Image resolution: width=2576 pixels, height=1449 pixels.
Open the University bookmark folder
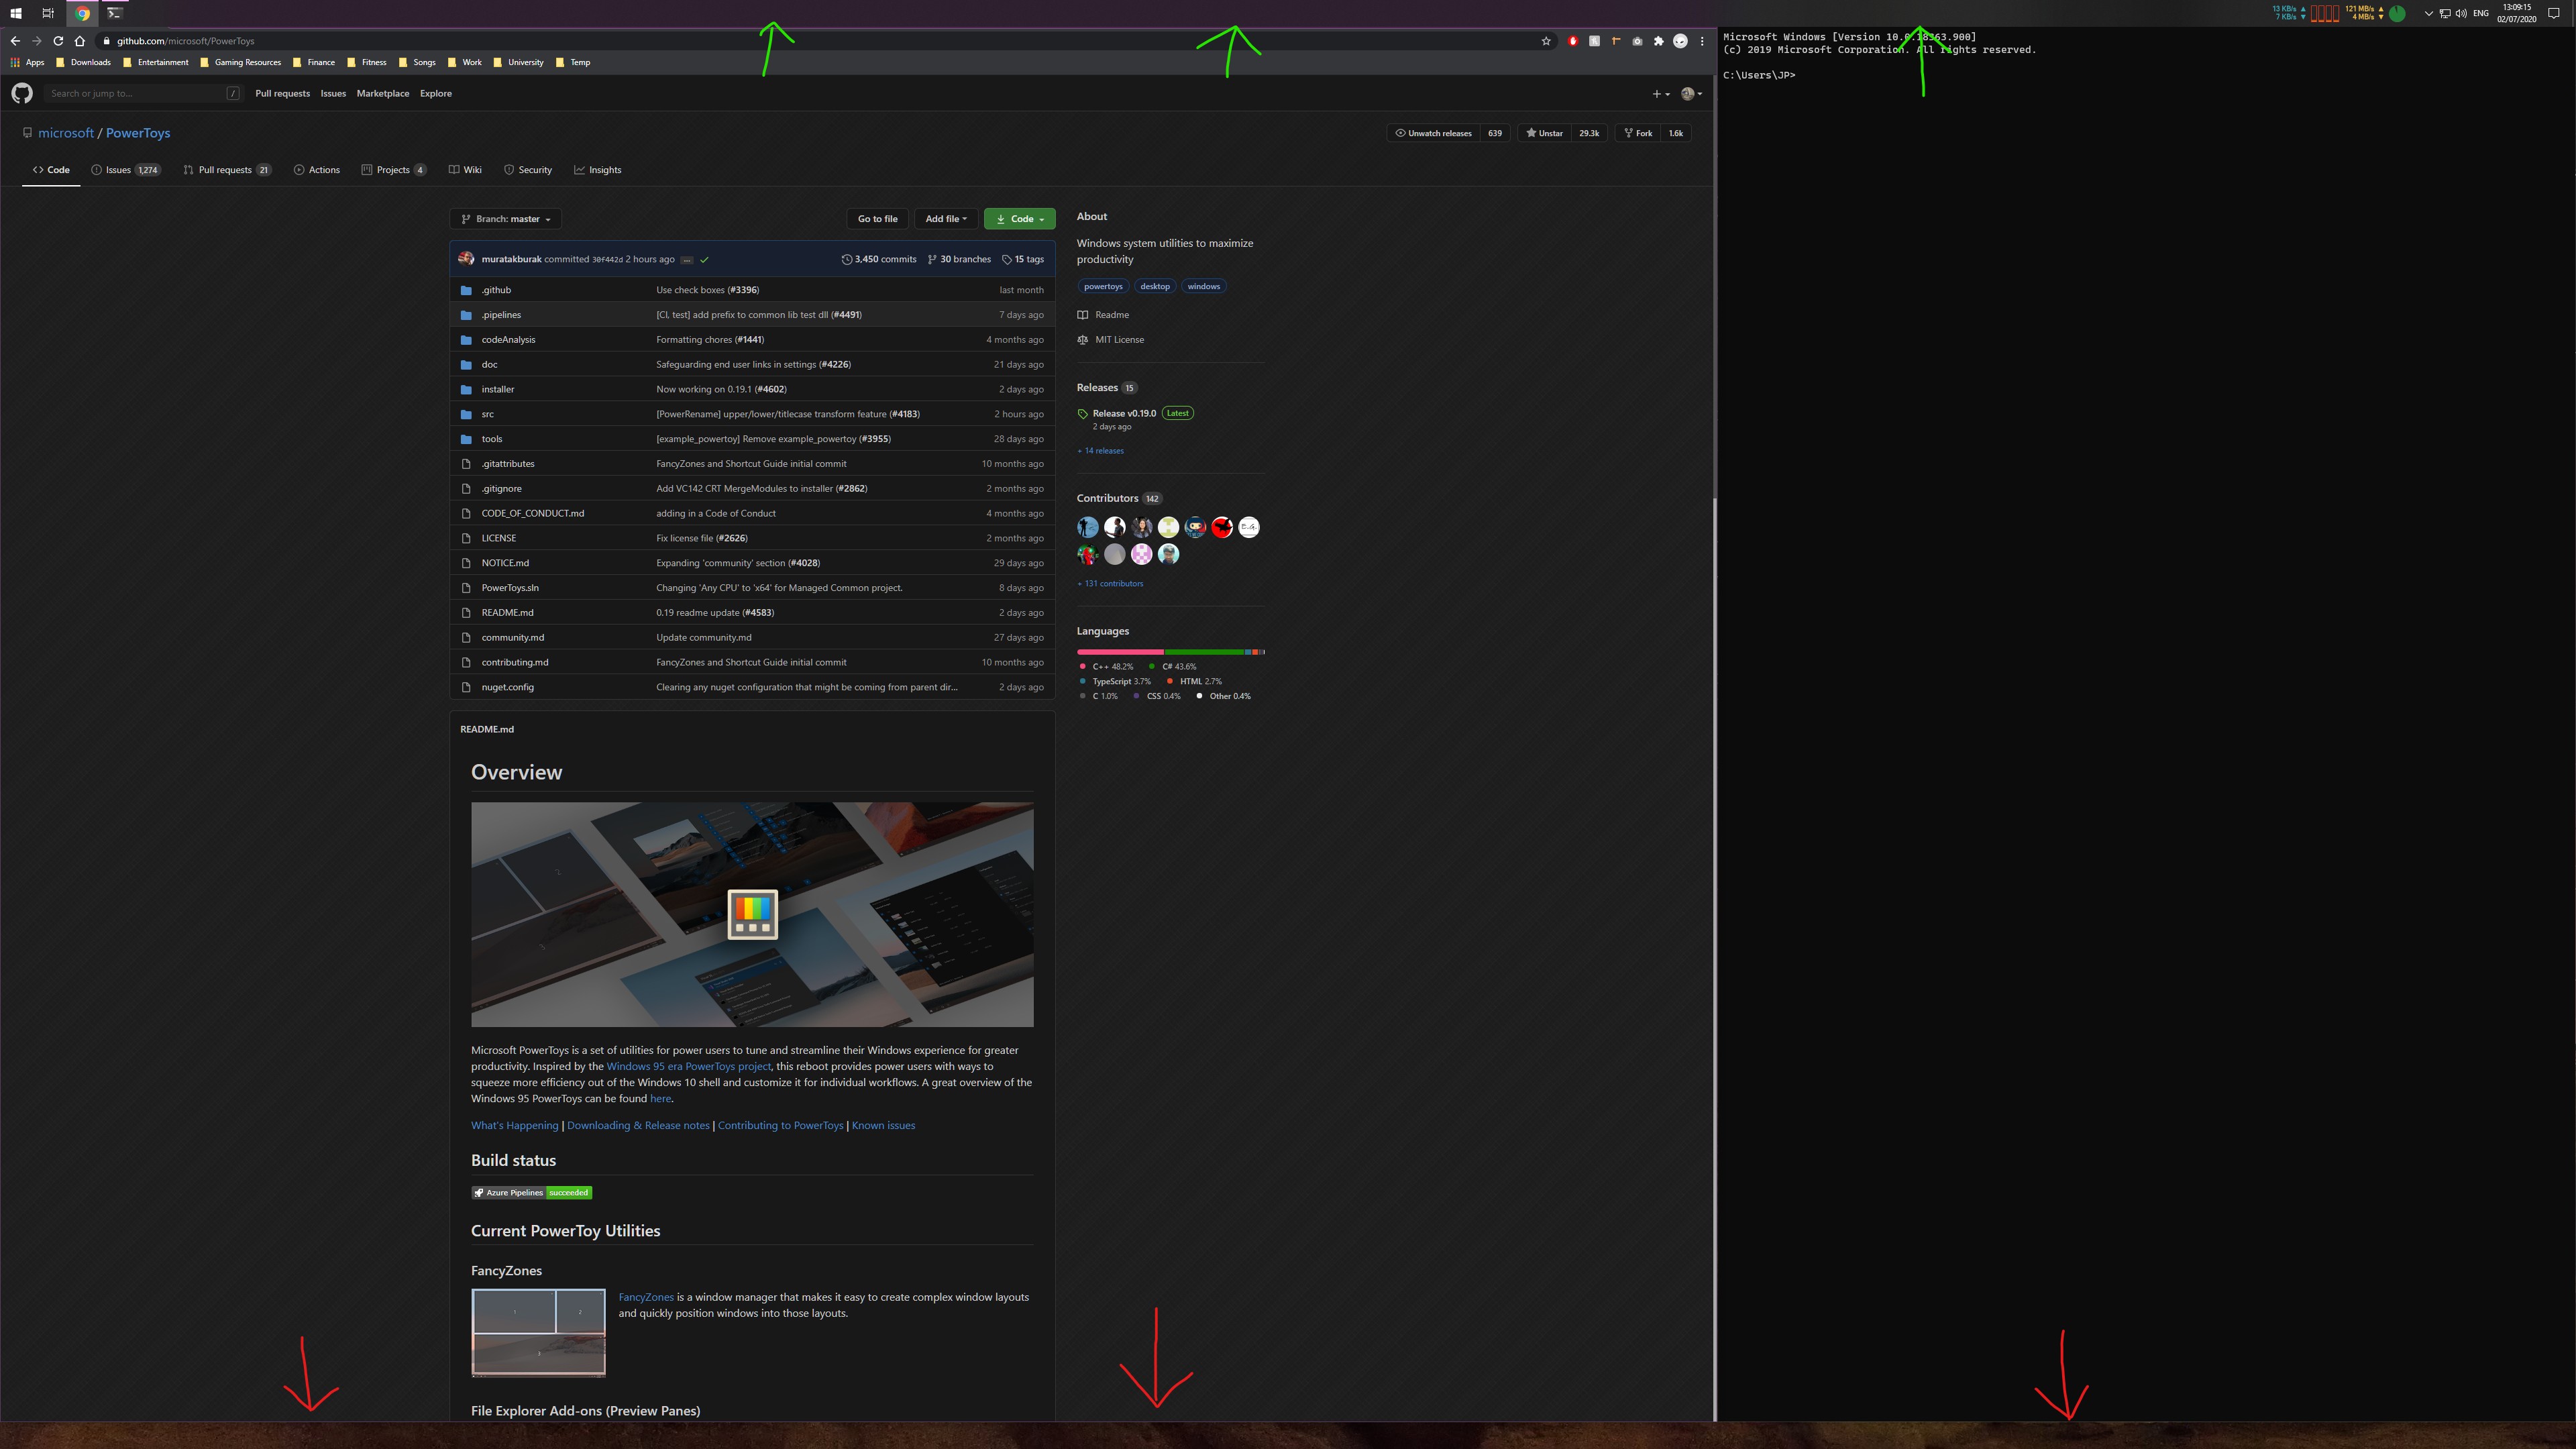(x=519, y=62)
